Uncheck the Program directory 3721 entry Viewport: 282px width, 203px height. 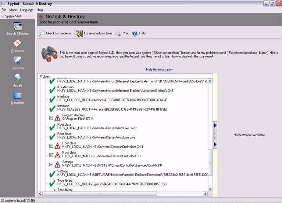[x=51, y=118]
